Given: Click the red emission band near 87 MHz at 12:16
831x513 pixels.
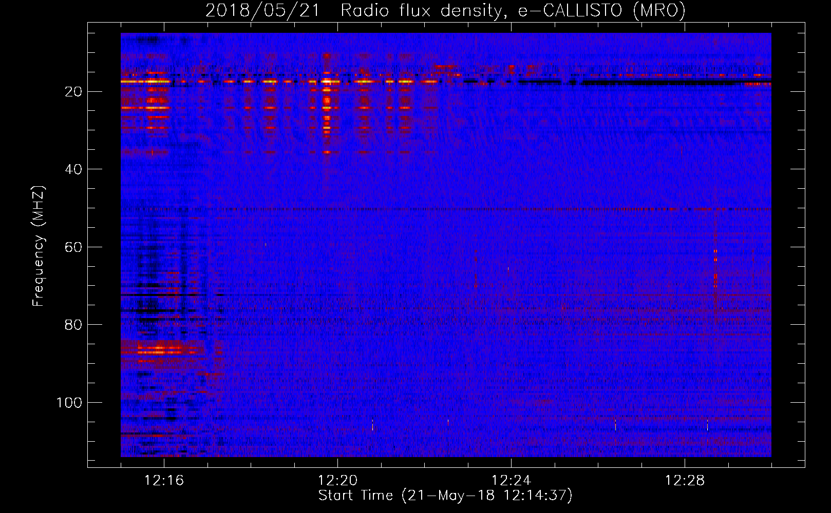Looking at the screenshot, I should (x=162, y=350).
